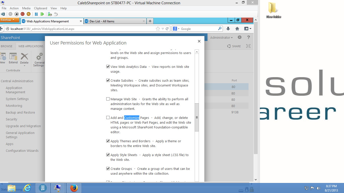Open the Firefox Downloads arrow
The height and width of the screenshot is (193, 344).
pyautogui.click(x=228, y=29)
